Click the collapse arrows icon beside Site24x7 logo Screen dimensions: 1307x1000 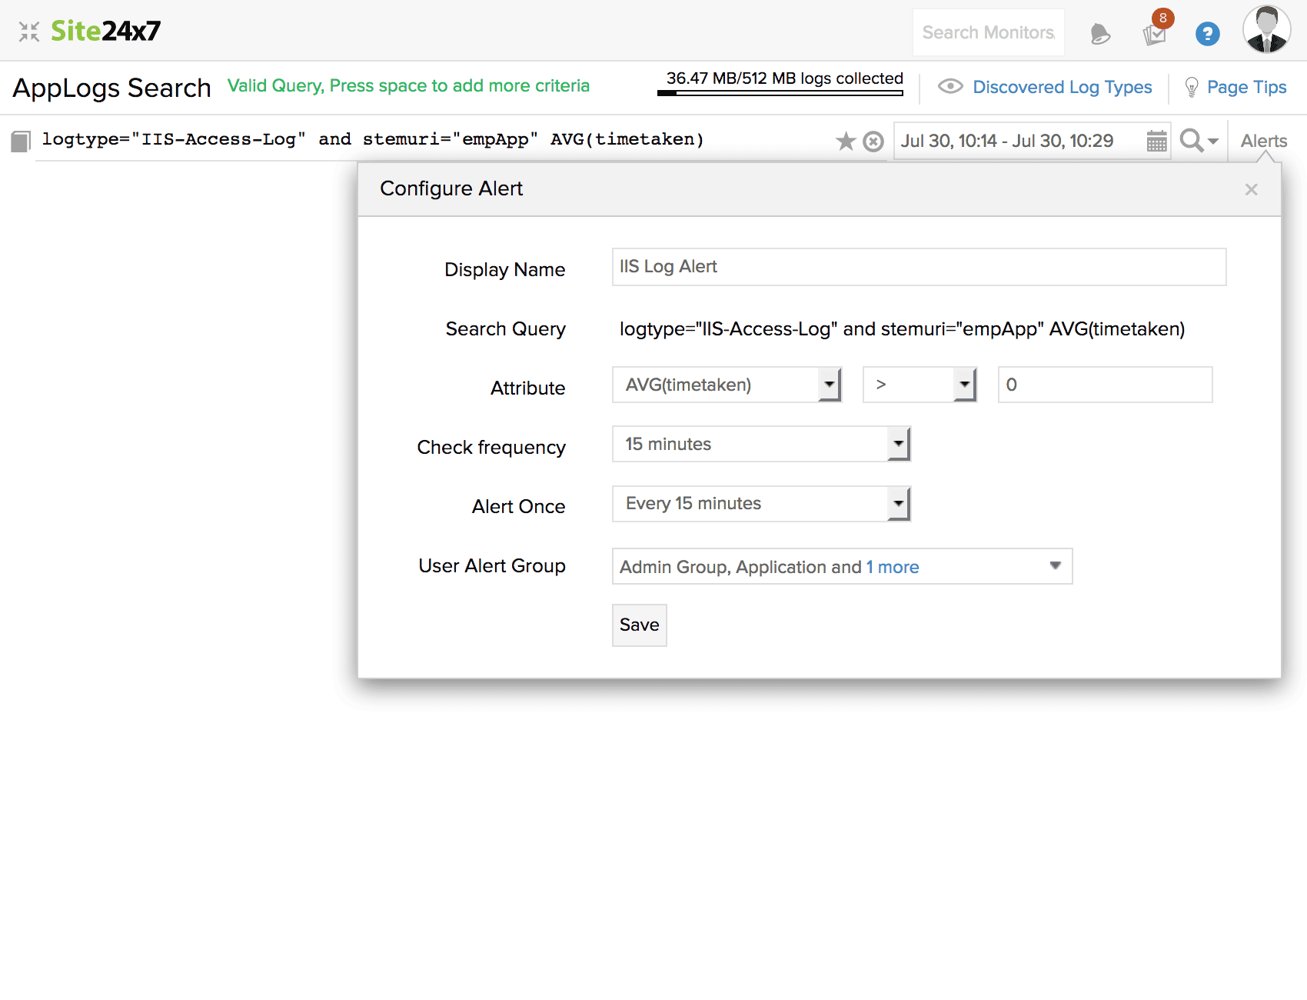pyautogui.click(x=29, y=32)
